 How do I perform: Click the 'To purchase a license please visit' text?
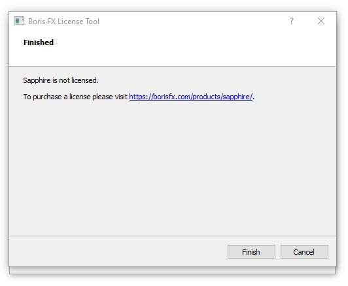[x=75, y=97]
